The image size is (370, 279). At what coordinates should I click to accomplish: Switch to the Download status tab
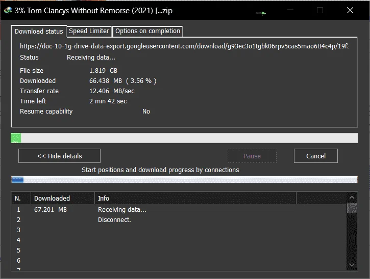point(39,32)
